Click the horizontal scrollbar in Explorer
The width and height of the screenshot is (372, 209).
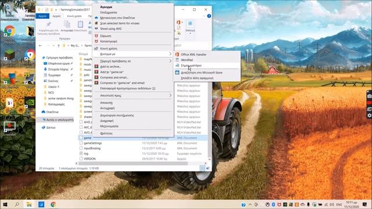[x=133, y=163]
